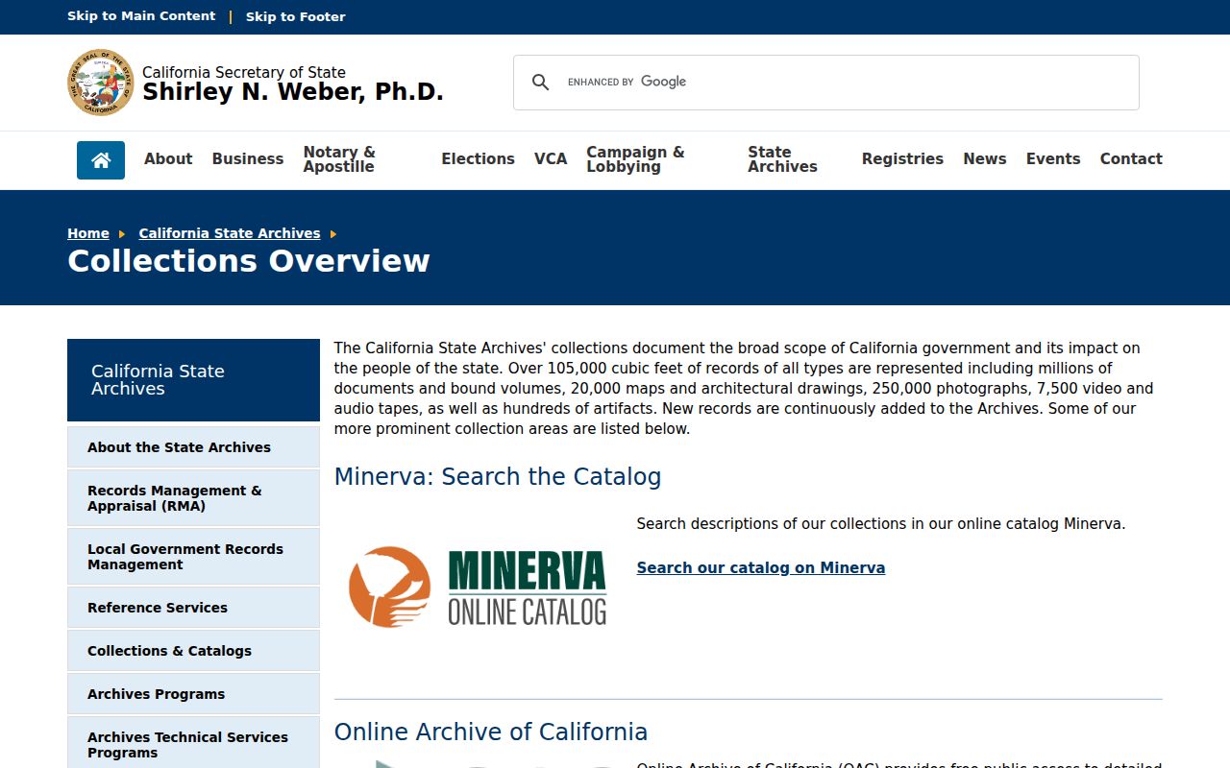Screen dimensions: 1230x768
Task: Click the Minerva Online Catalog logo
Action: (x=478, y=587)
